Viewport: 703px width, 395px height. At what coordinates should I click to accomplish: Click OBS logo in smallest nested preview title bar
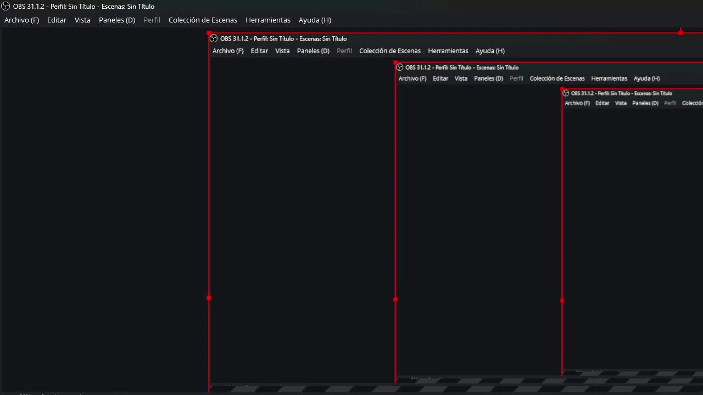tap(566, 93)
